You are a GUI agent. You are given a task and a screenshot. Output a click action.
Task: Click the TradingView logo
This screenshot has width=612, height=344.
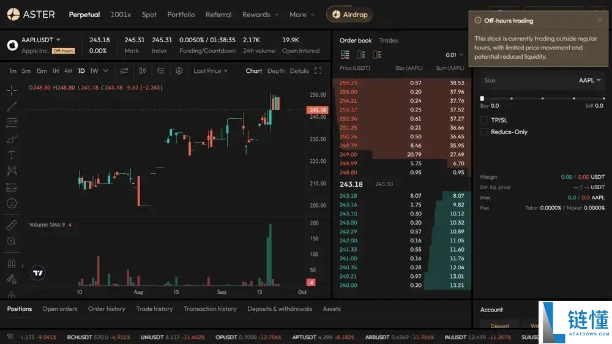[x=38, y=272]
